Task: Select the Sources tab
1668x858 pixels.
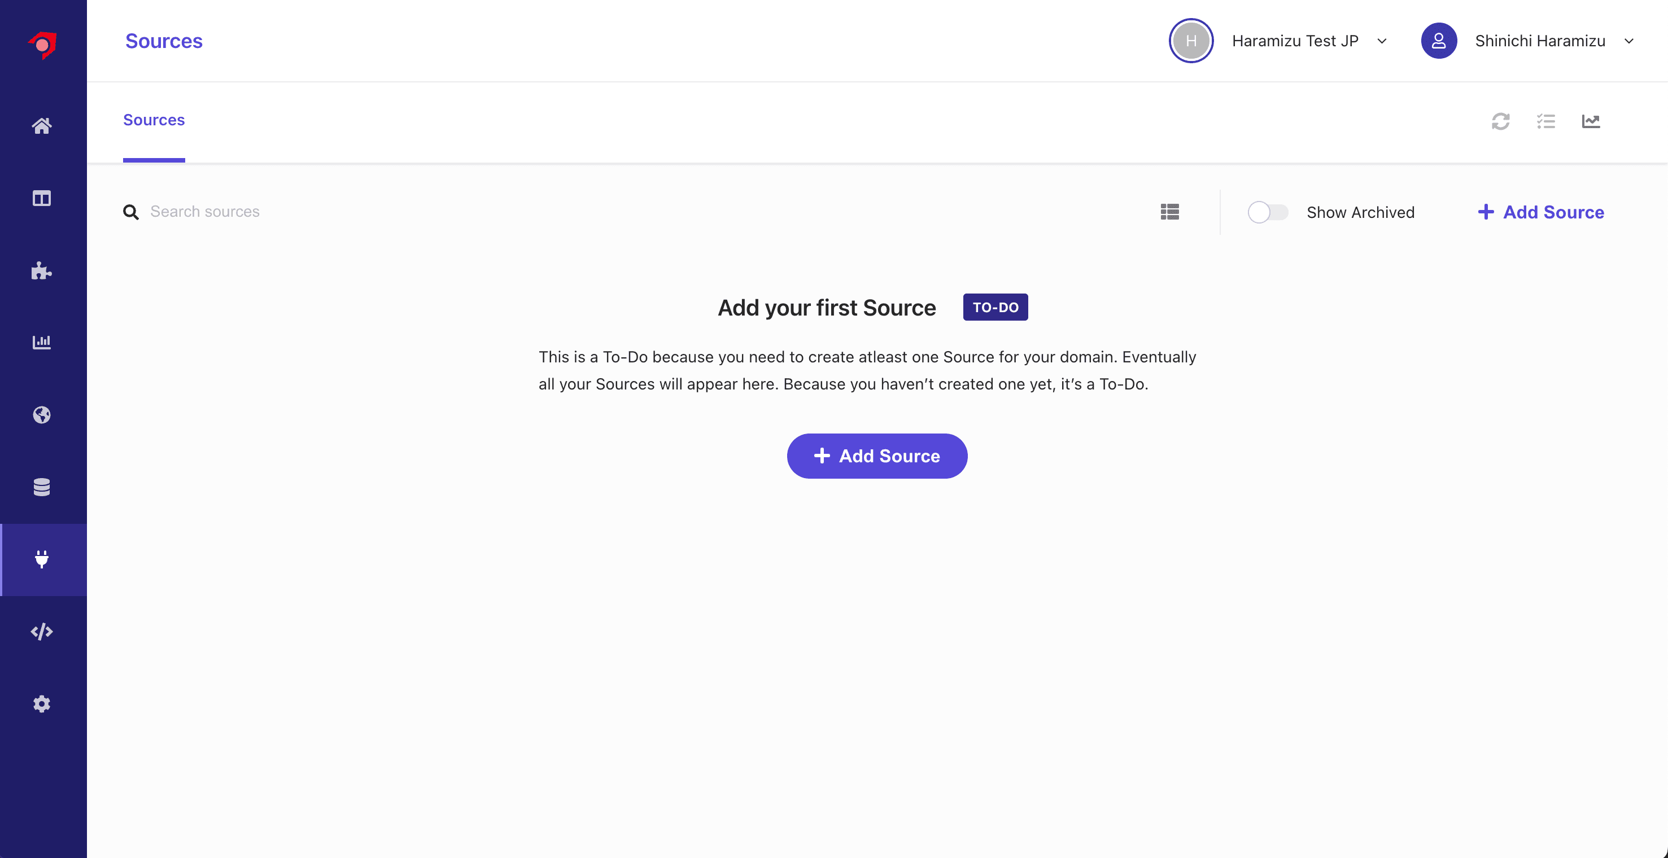Action: [154, 120]
